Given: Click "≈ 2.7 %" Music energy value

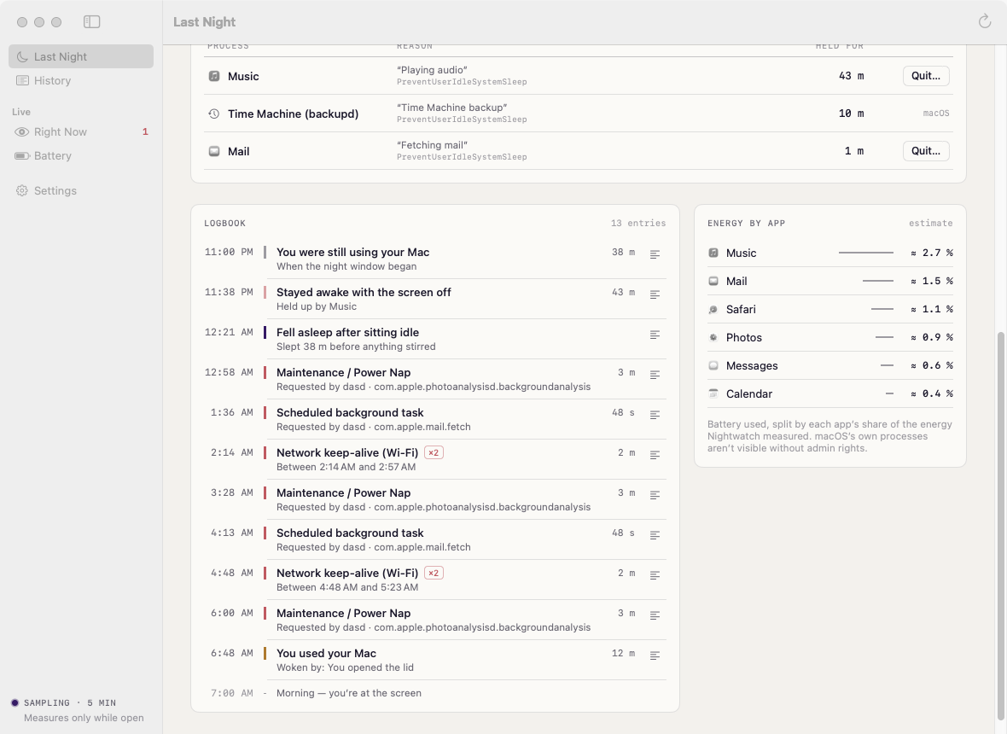Looking at the screenshot, I should (x=931, y=253).
